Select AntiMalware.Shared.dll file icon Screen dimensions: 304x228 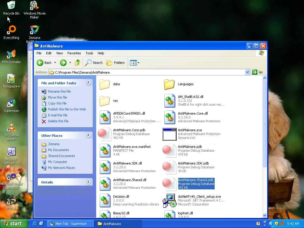(x=105, y=184)
